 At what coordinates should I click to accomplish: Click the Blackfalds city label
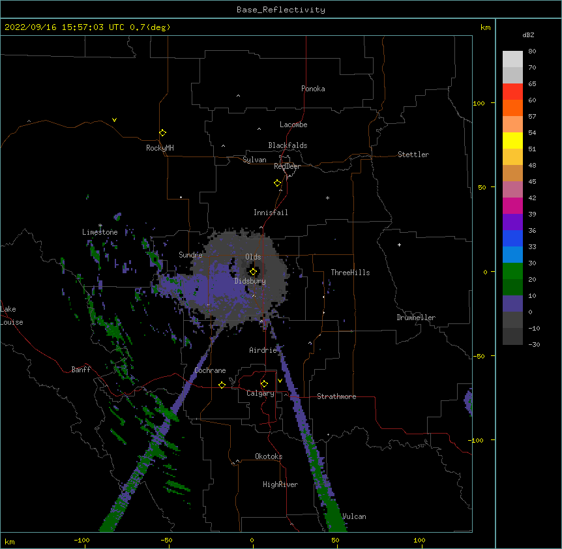click(288, 145)
